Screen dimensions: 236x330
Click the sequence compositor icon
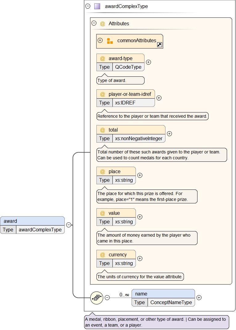pos(97,298)
